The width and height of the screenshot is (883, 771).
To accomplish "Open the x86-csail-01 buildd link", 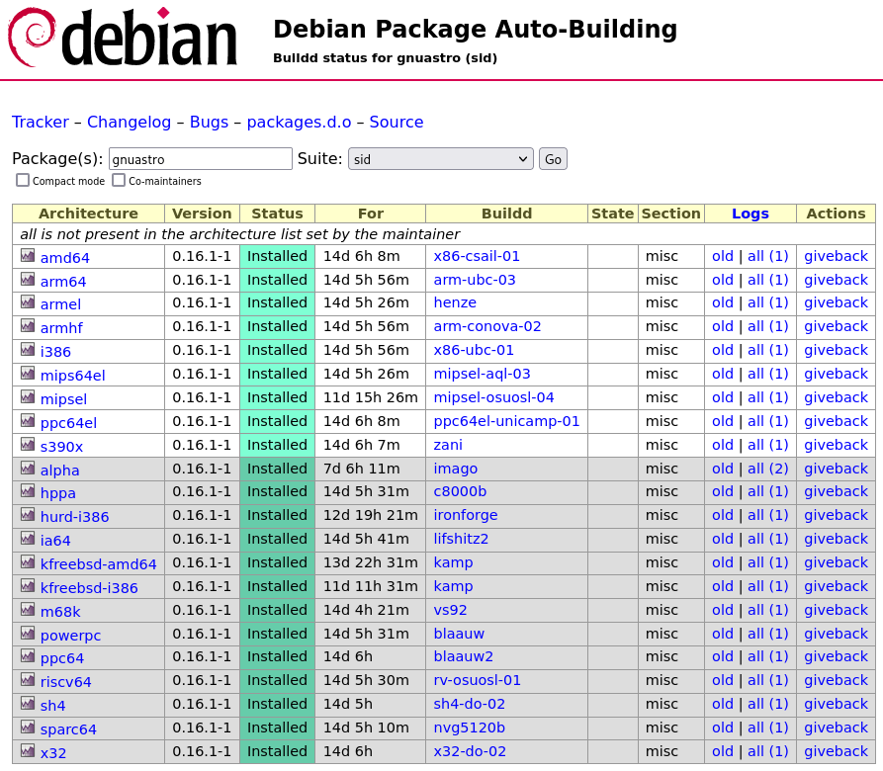I will click(x=477, y=256).
